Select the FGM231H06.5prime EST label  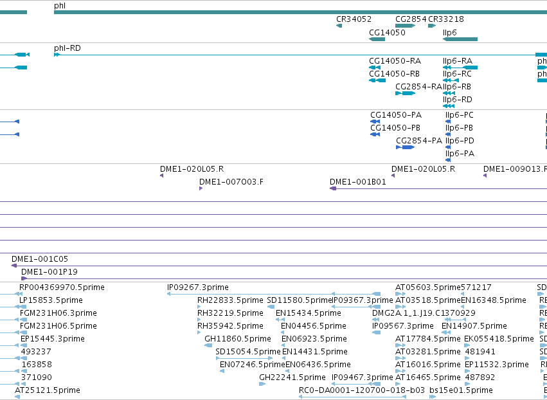(58, 326)
